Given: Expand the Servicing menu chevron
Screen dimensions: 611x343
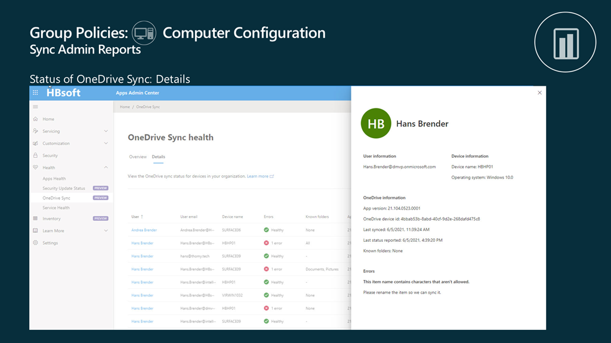Looking at the screenshot, I should point(106,131).
